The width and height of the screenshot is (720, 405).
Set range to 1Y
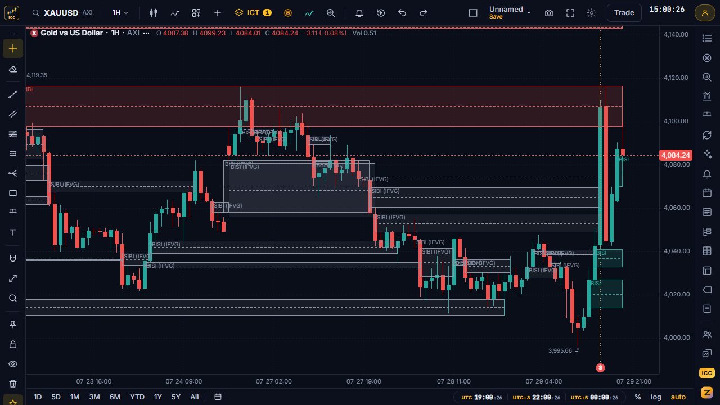coord(157,397)
